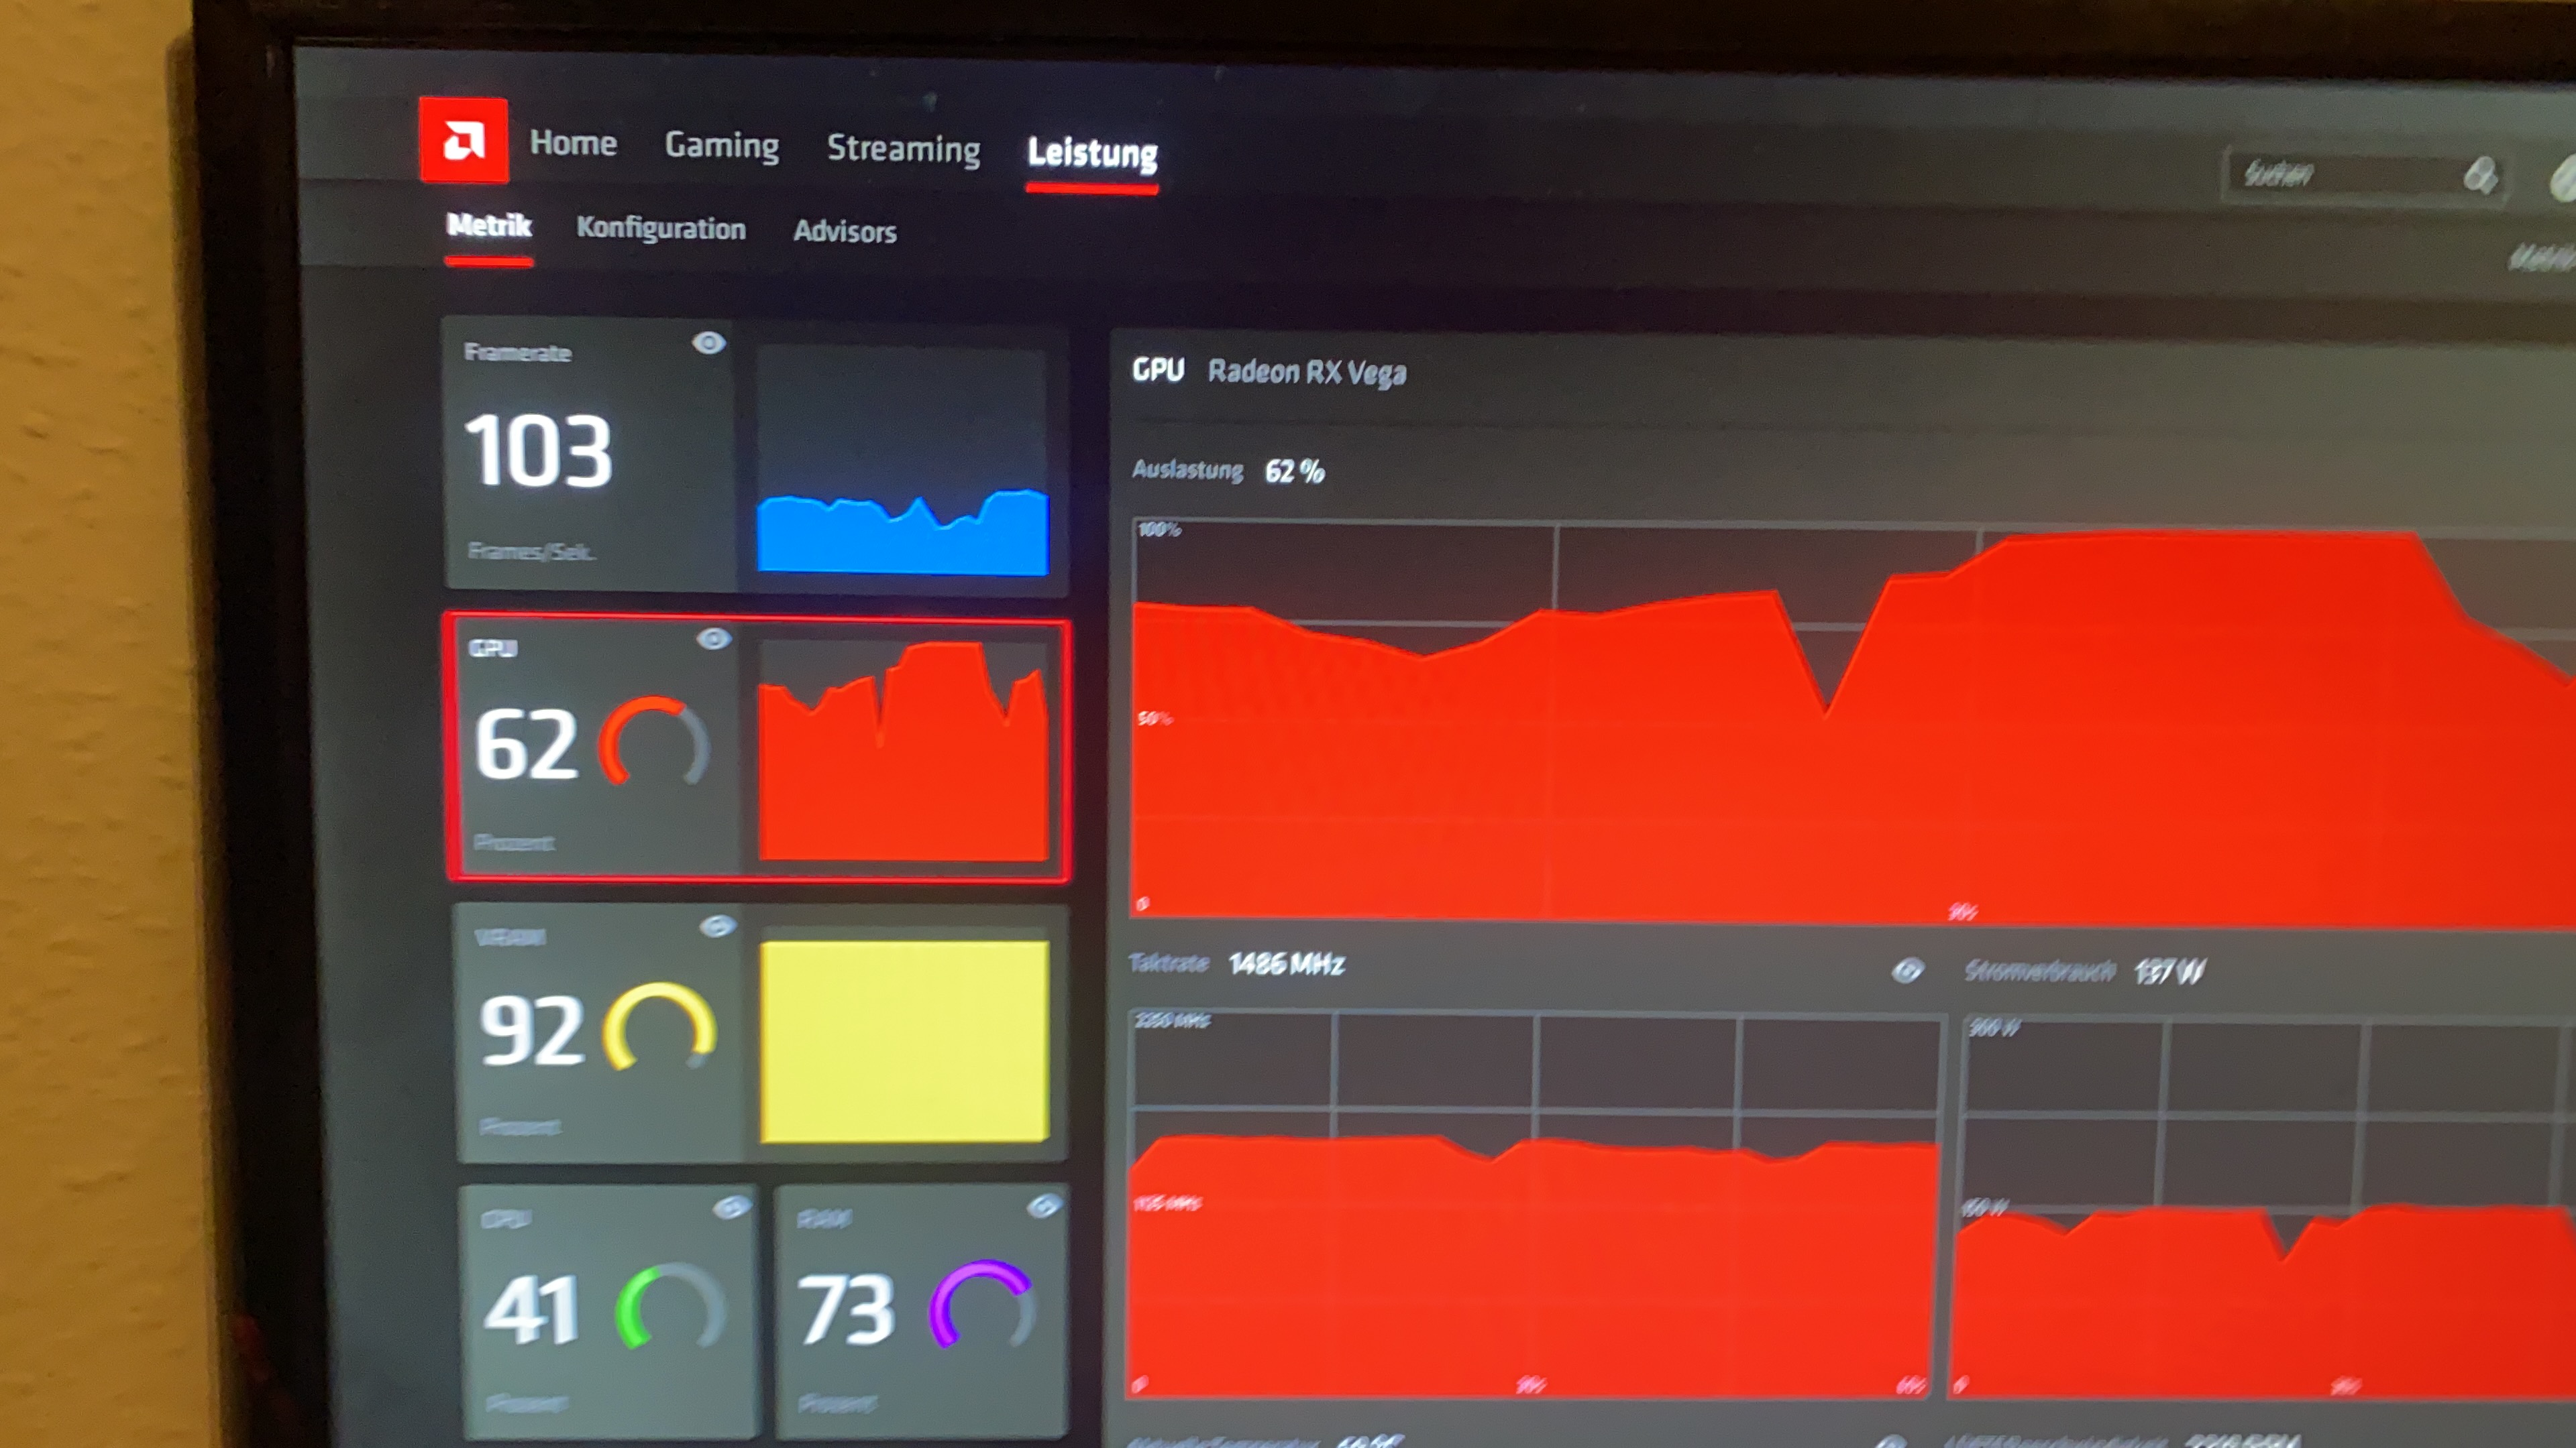This screenshot has width=2576, height=1448.
Task: Click the search magnifier icon
Action: coord(2479,176)
